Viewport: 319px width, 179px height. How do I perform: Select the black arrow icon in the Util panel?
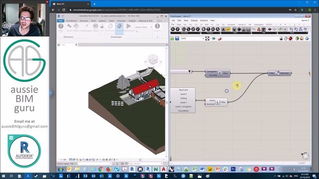click(270, 29)
